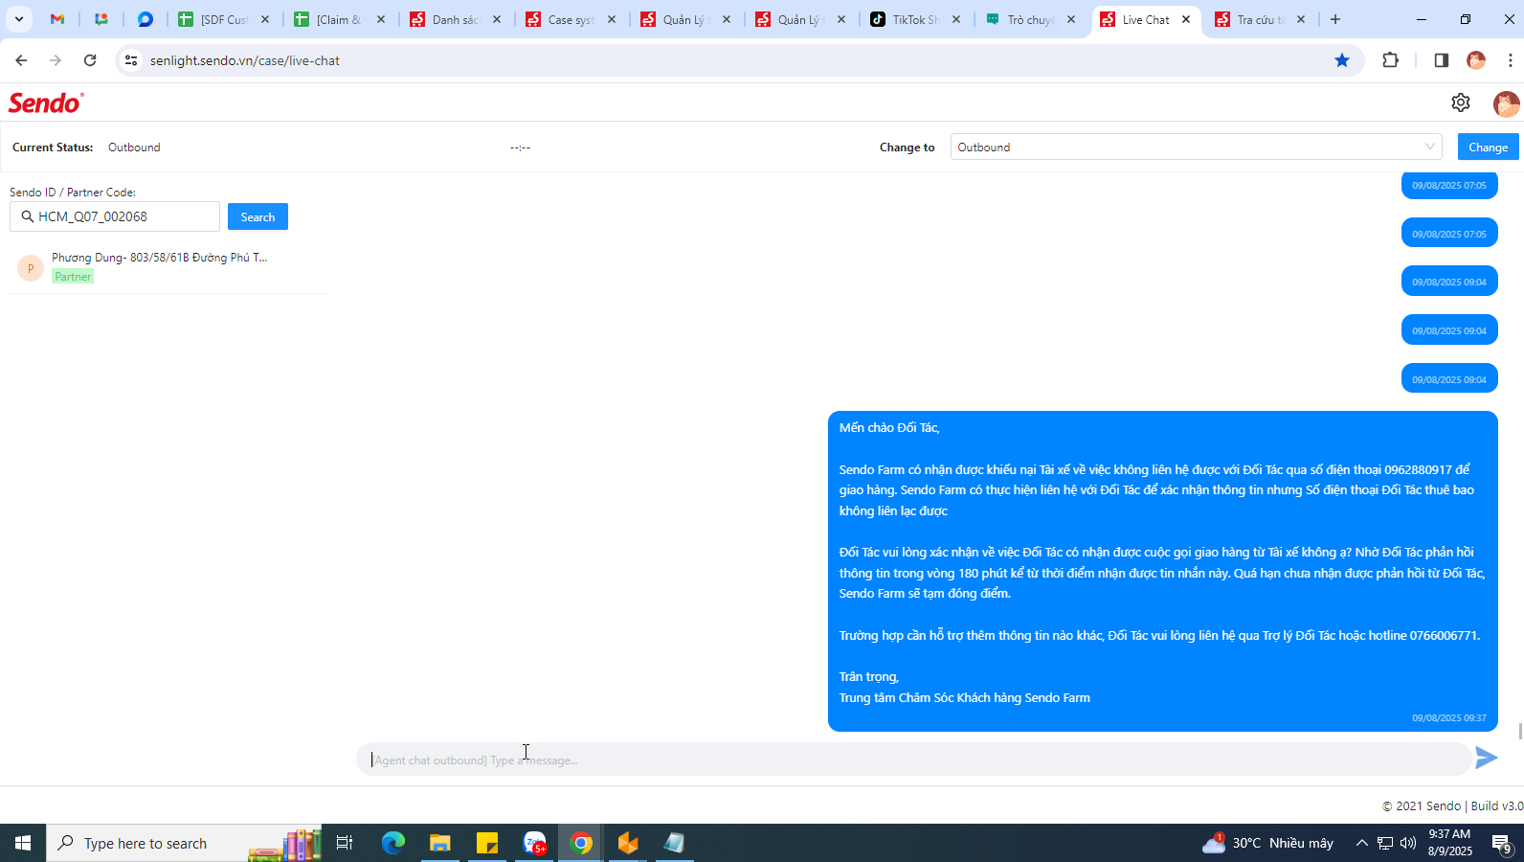Reload the page
The width and height of the screenshot is (1524, 862).
click(x=90, y=60)
